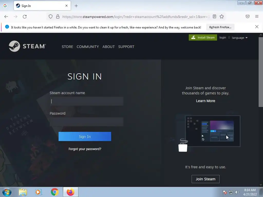The image size is (263, 197).
Task: Click the scrollbar down arrow
Action: point(261,185)
